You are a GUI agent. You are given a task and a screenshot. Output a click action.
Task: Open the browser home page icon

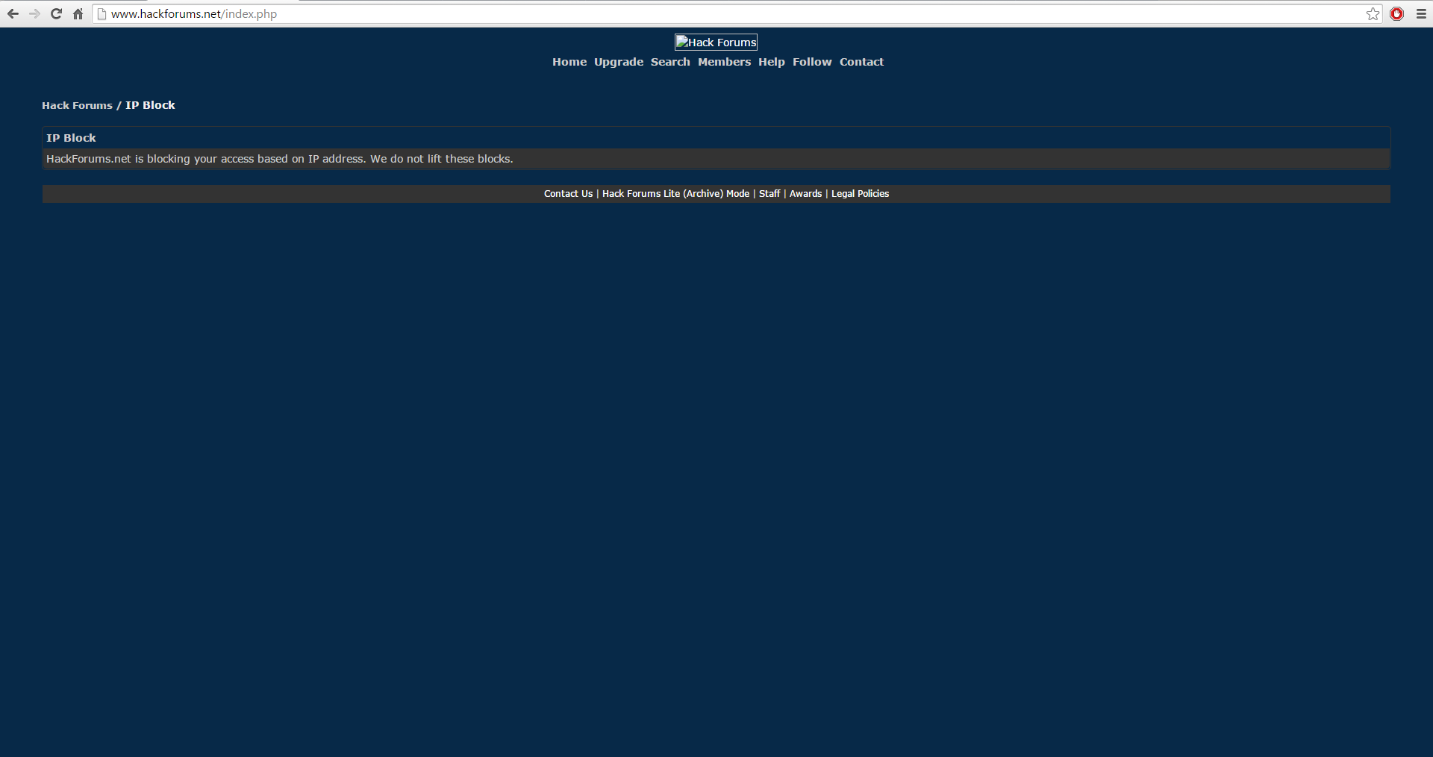click(78, 13)
